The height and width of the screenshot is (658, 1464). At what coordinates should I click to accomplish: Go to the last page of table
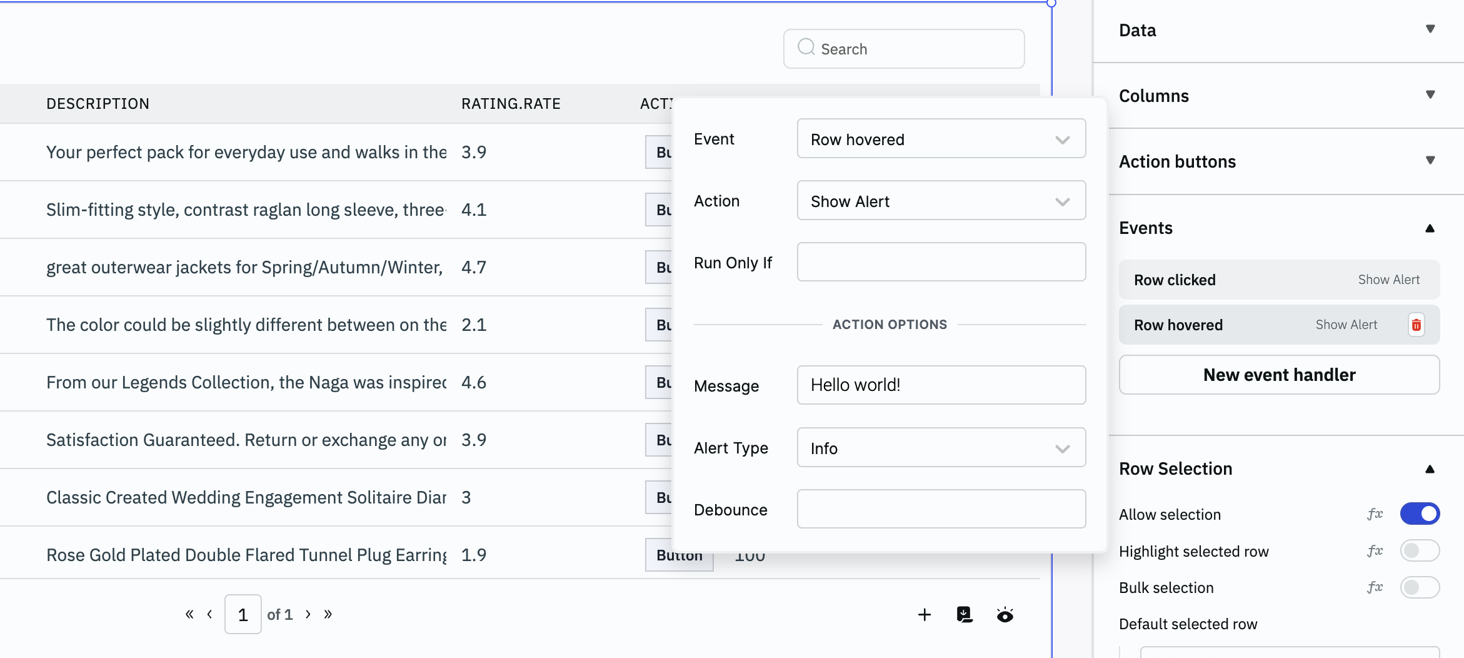(x=328, y=614)
